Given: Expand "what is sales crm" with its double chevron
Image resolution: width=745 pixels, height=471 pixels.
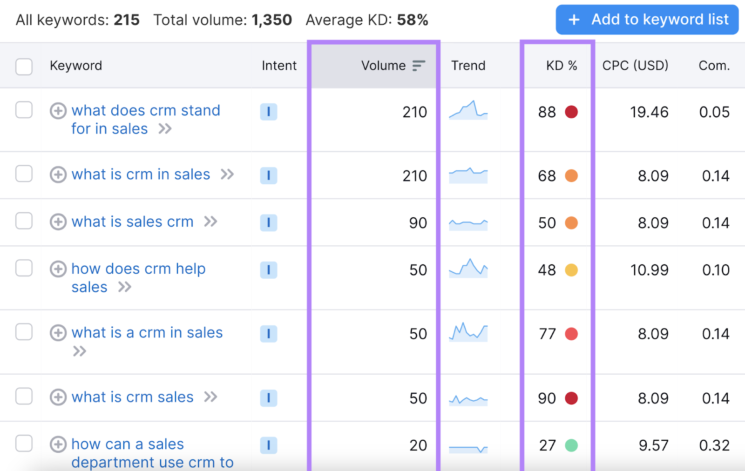Looking at the screenshot, I should (x=210, y=222).
